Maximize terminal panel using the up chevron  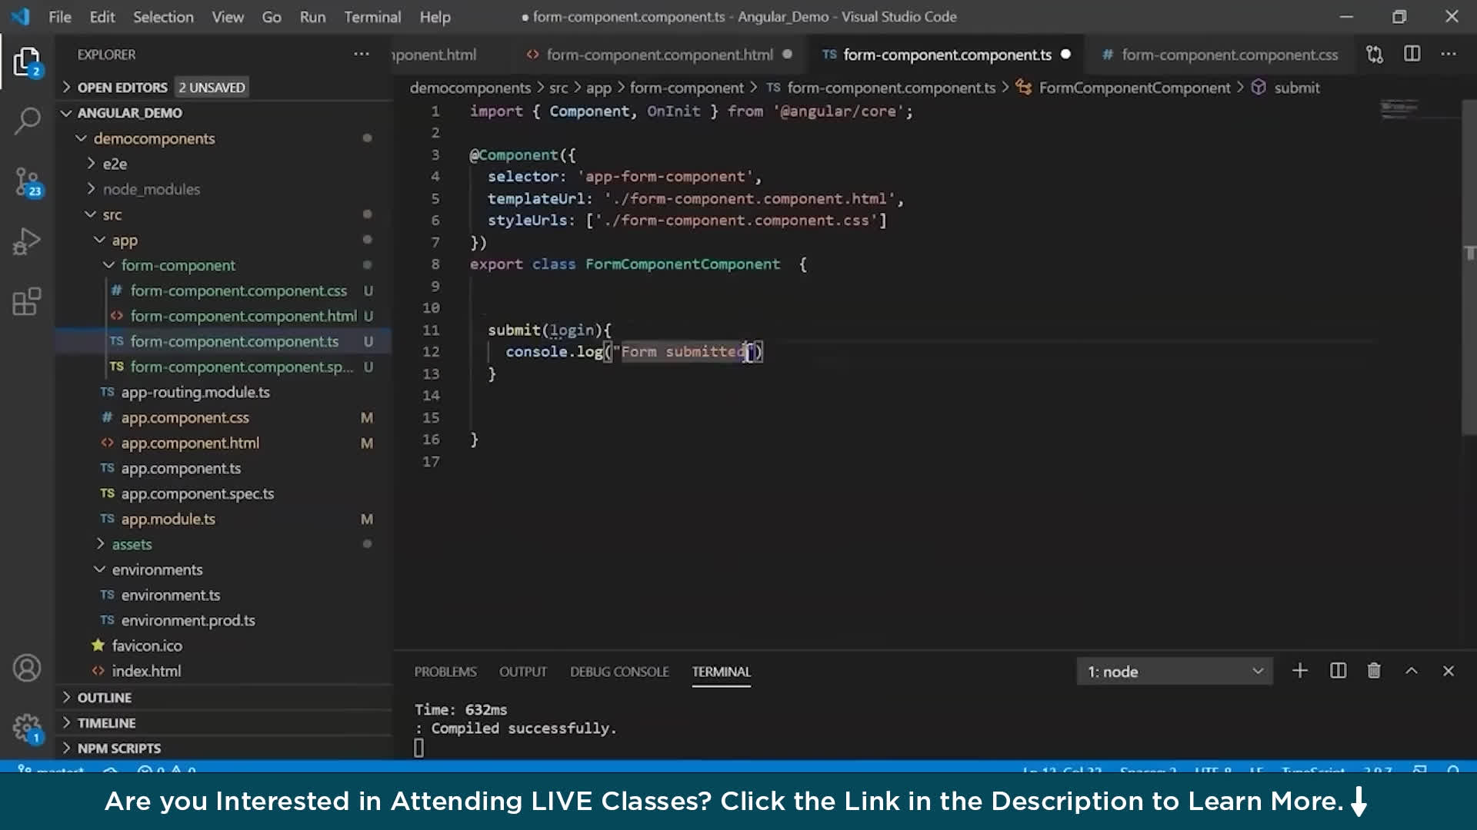[1412, 671]
